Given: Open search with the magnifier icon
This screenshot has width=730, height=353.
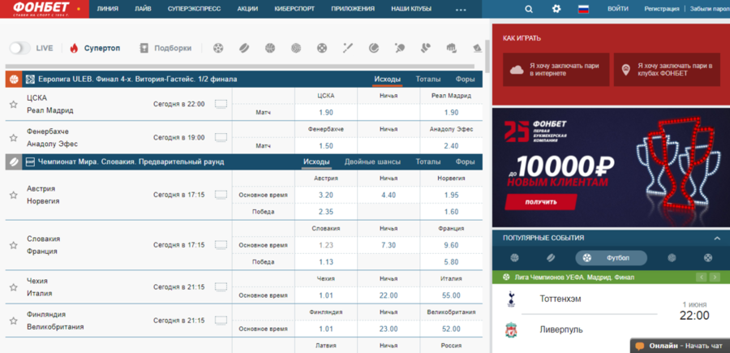Looking at the screenshot, I should point(529,9).
